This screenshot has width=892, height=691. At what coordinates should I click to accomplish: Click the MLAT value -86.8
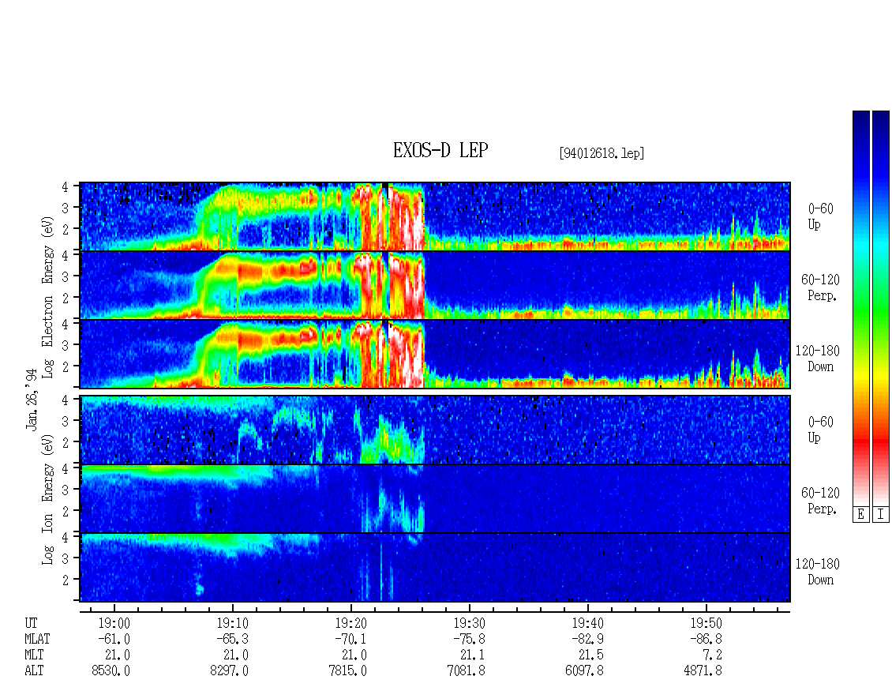point(706,639)
